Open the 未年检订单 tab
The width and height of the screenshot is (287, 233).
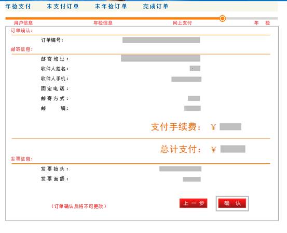click(111, 6)
